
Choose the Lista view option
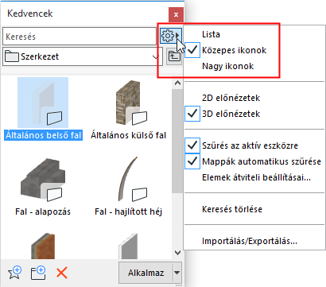(211, 34)
